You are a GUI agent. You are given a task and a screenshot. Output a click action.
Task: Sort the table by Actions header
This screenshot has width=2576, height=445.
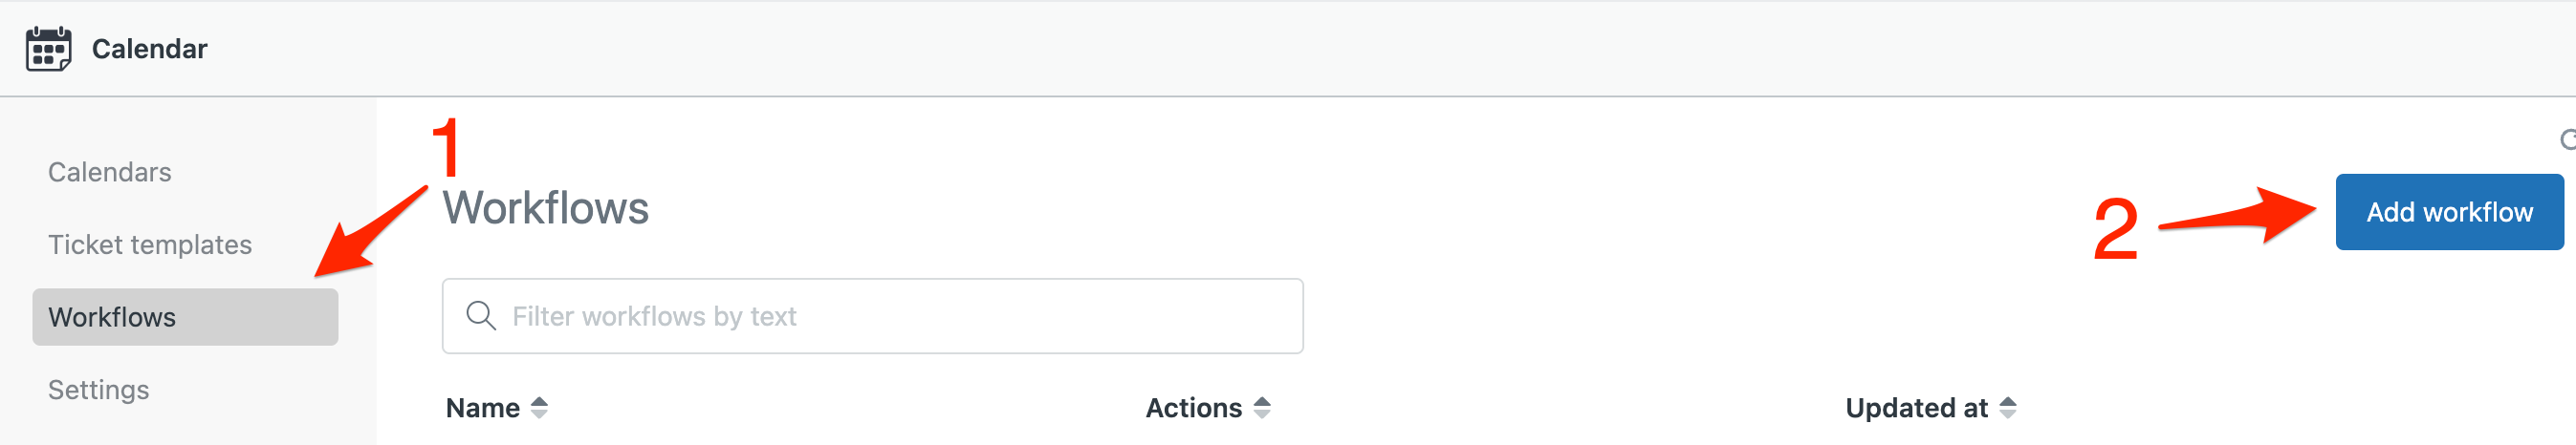click(1194, 407)
